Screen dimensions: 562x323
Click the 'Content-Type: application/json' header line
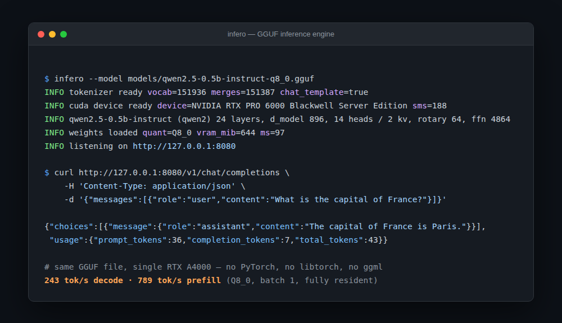[x=155, y=186]
